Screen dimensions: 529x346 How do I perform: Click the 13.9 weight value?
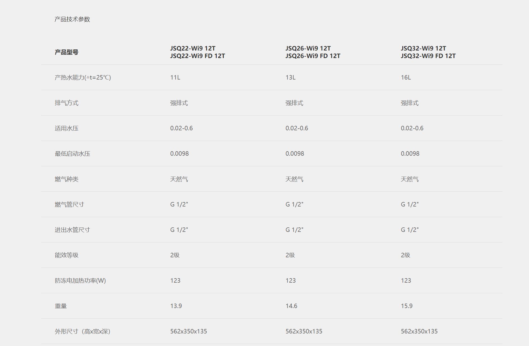click(176, 306)
